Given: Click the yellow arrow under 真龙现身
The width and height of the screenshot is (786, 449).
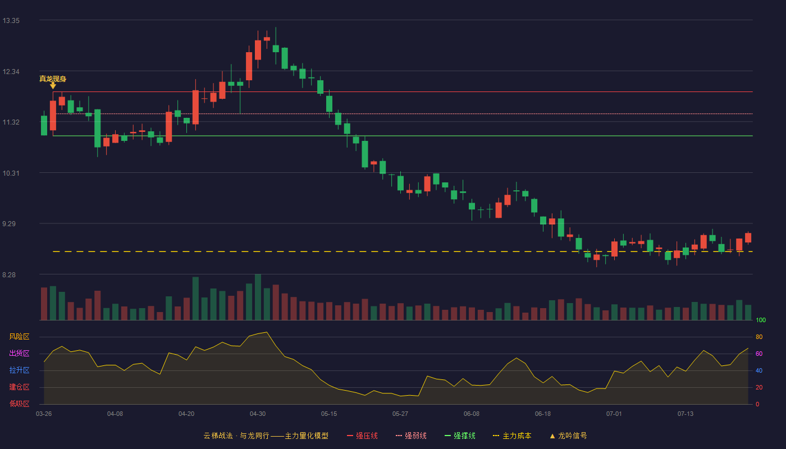Looking at the screenshot, I should pos(53,86).
